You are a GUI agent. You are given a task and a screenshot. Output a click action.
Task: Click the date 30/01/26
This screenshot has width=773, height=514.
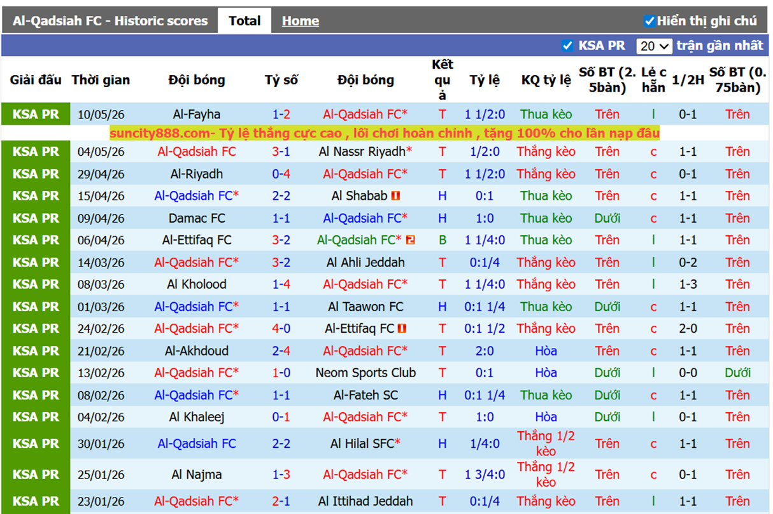[x=101, y=443]
